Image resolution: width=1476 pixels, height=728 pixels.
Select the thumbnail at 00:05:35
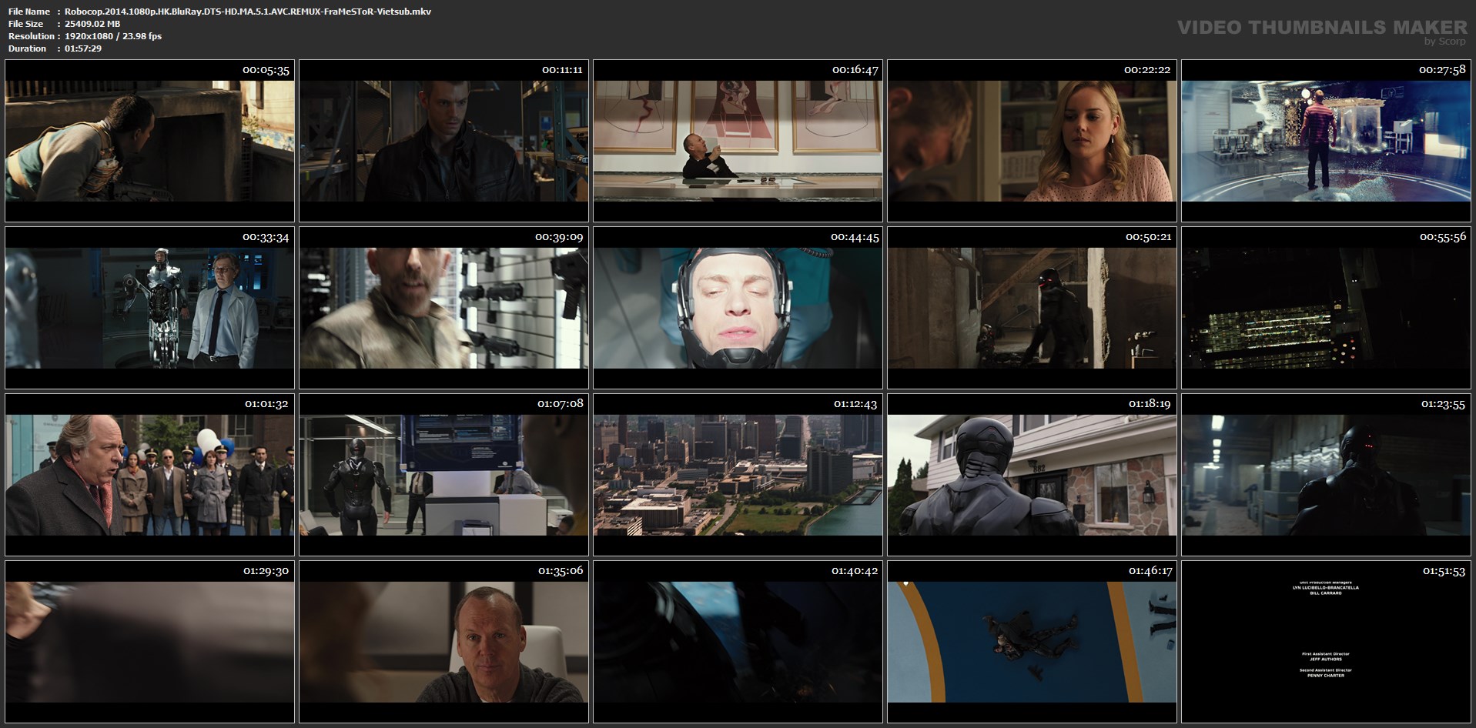tap(149, 141)
